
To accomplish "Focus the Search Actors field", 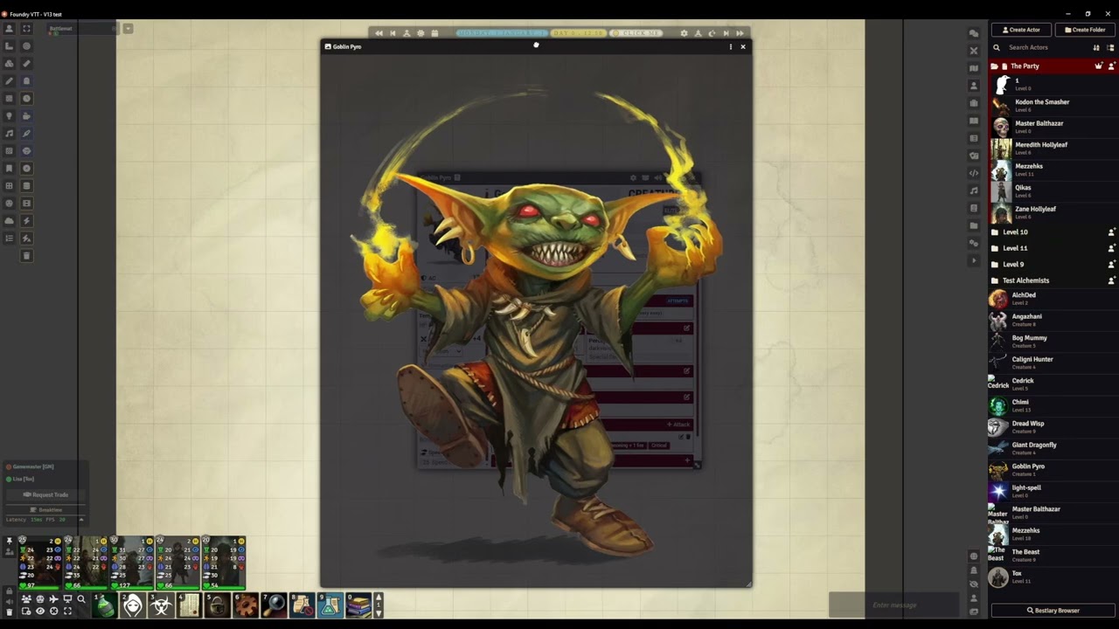I will pos(1045,47).
